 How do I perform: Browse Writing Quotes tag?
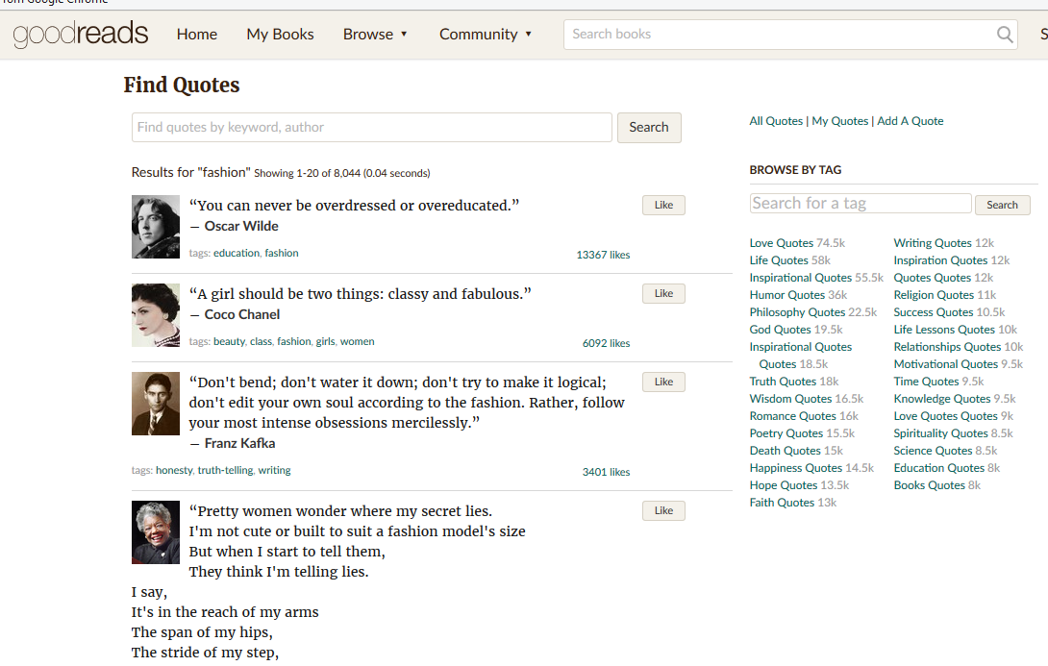[933, 243]
